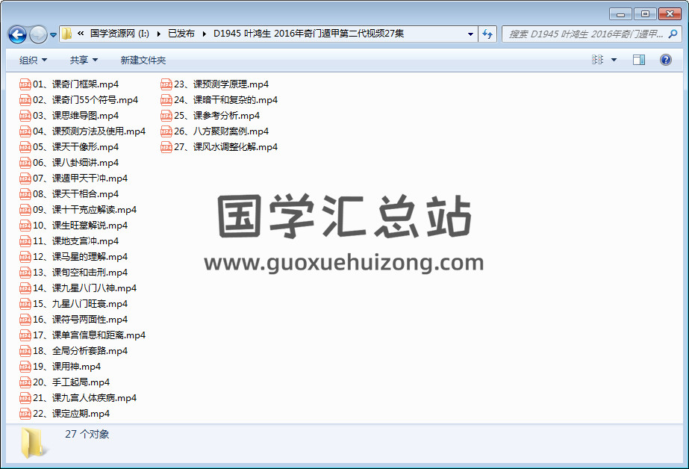The image size is (689, 469).
Task: Open recent locations dropdown next to forward arrow
Action: click(53, 34)
